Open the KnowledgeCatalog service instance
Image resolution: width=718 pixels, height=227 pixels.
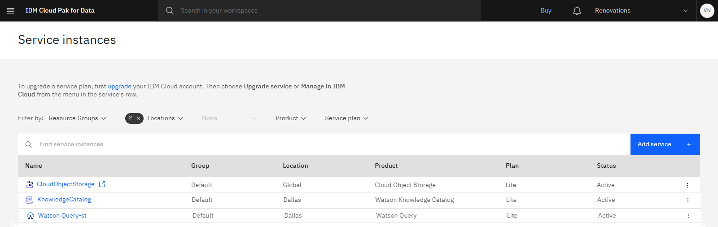[64, 200]
